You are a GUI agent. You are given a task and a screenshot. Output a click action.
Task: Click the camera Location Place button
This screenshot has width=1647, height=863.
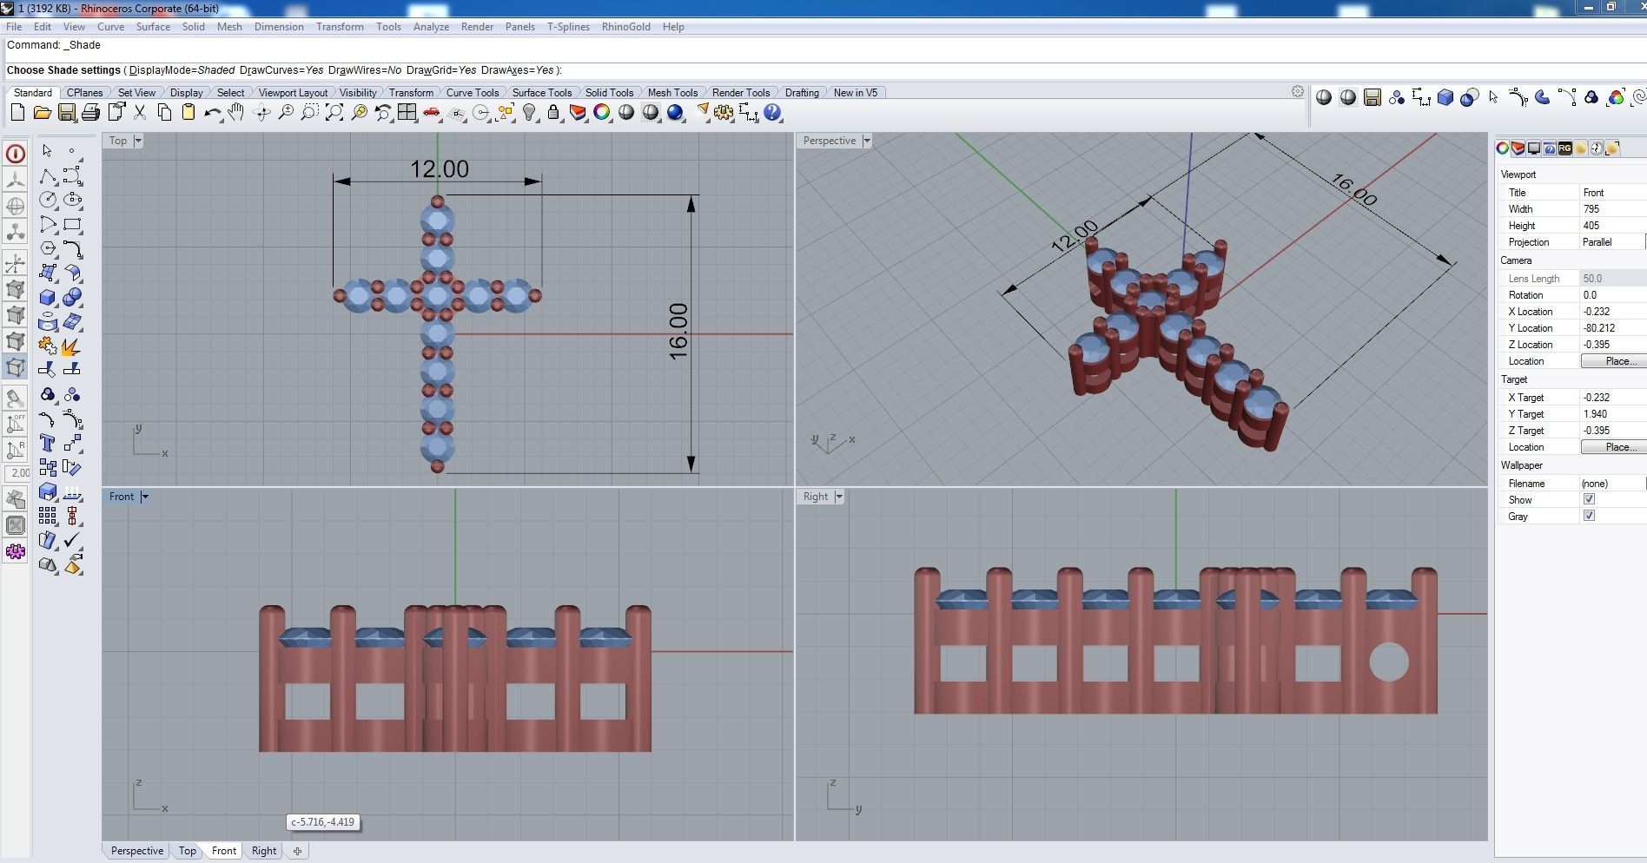click(x=1614, y=361)
